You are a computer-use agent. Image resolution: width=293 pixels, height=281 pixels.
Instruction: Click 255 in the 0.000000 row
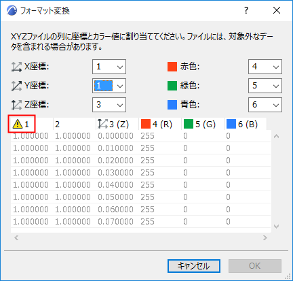pyautogui.click(x=147, y=136)
